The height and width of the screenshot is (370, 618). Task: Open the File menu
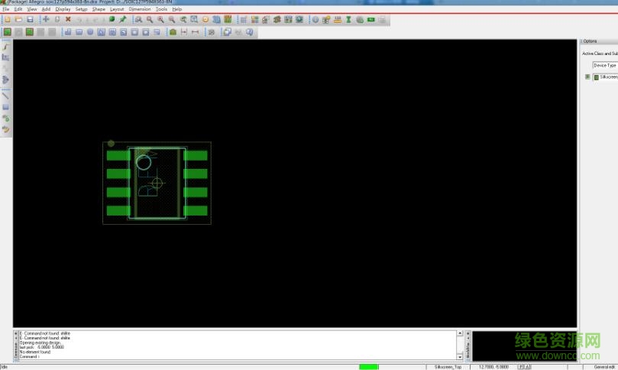coord(5,9)
